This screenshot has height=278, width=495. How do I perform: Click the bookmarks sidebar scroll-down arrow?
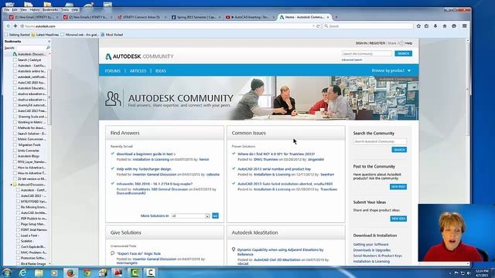49,263
